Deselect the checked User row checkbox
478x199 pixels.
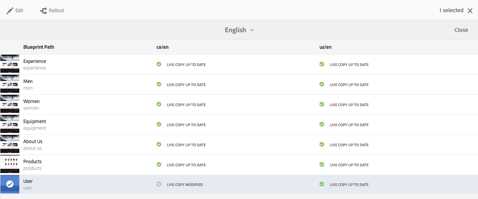tap(10, 184)
